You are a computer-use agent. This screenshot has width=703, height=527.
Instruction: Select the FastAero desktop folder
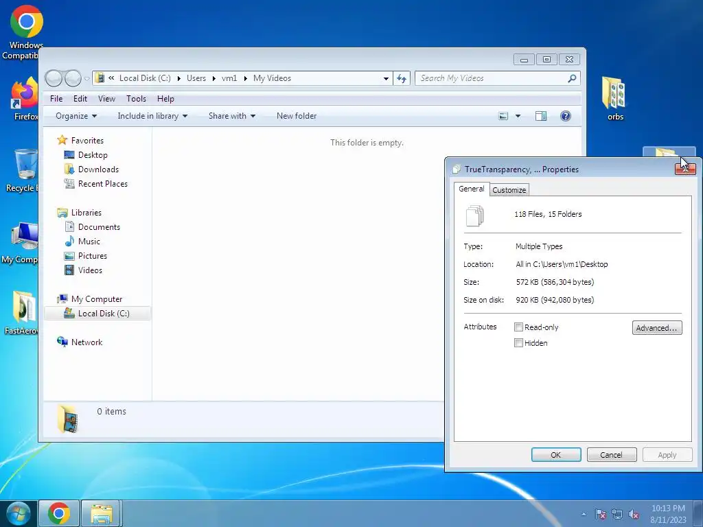[x=21, y=313]
